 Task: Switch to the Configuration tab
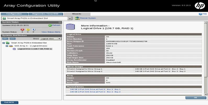[x=14, y=14]
